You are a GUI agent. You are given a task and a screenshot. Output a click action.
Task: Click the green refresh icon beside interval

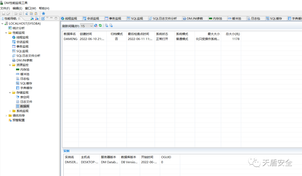click(100, 26)
